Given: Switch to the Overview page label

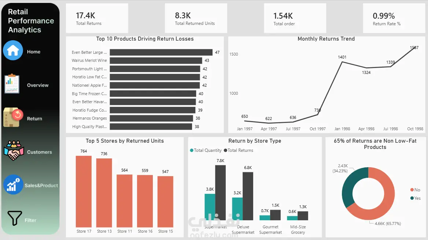Looking at the screenshot, I should [38, 85].
